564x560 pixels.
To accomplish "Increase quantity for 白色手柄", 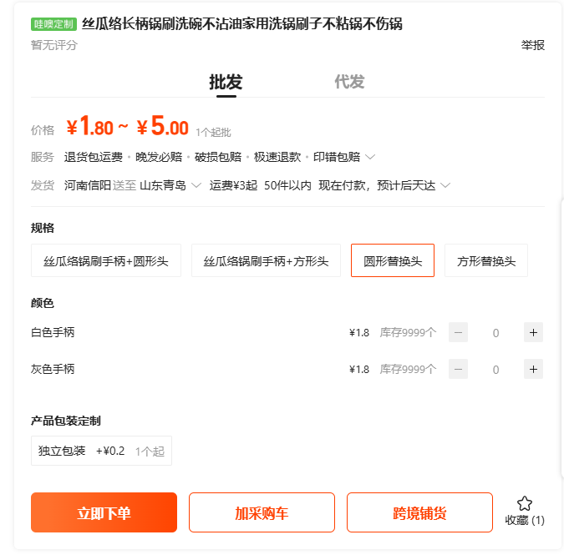I will click(533, 332).
